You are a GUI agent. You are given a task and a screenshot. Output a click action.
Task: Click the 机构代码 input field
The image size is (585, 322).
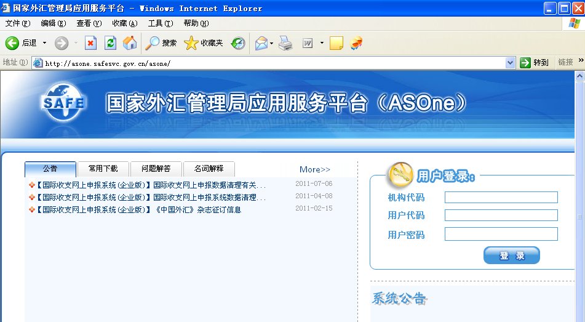click(x=501, y=198)
